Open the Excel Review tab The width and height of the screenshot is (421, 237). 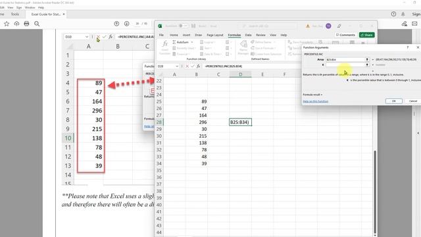click(260, 35)
